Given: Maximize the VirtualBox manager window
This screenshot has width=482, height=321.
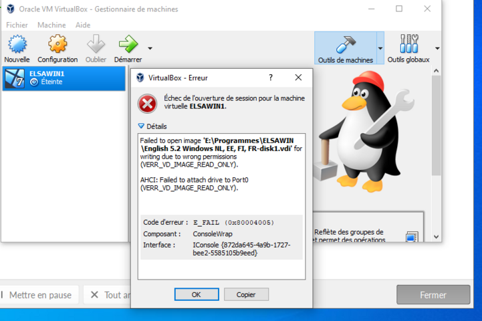Looking at the screenshot, I should click(x=399, y=9).
